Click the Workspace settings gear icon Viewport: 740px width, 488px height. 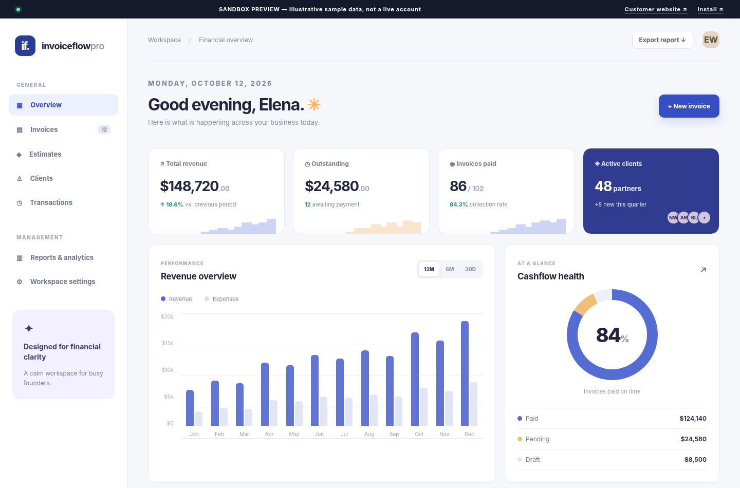point(20,282)
